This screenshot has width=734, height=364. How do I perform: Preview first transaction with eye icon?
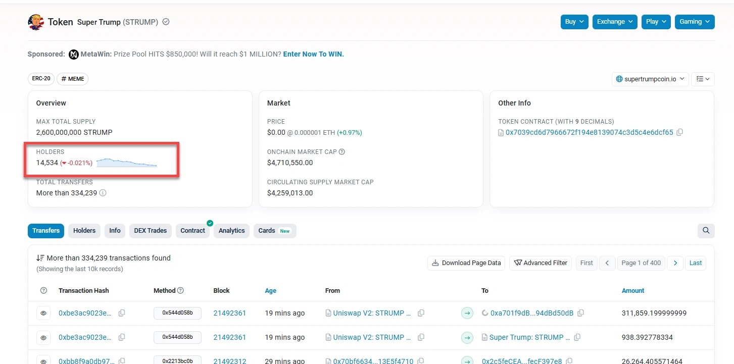43,313
